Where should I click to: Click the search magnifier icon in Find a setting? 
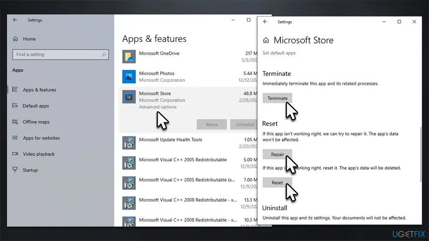pos(104,54)
